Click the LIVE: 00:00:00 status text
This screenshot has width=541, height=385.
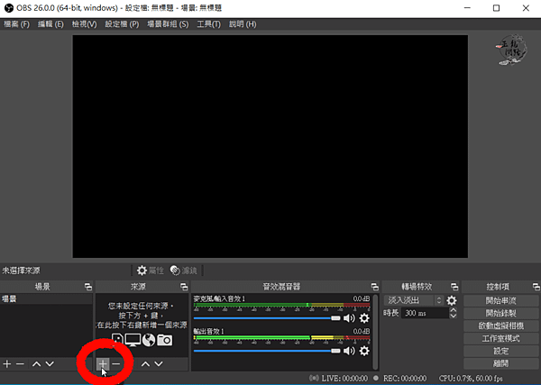coord(344,379)
